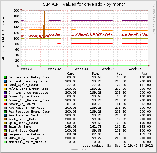This screenshot has width=157, height=153.
Task: Select the Temperature_Celsius legend label
Action: (x=26, y=134)
